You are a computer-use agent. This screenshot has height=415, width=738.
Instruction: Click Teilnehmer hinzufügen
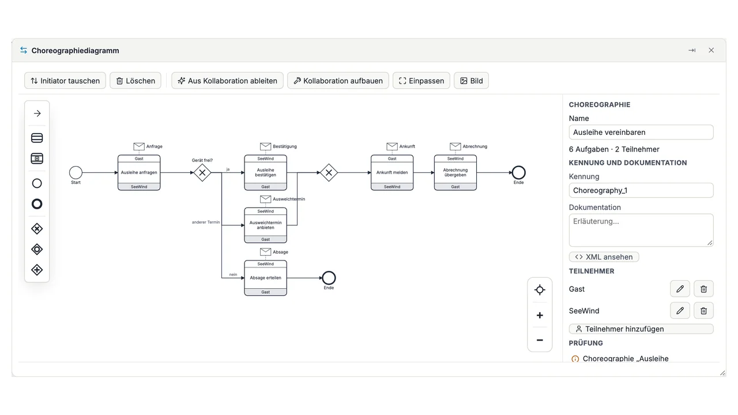(x=641, y=329)
